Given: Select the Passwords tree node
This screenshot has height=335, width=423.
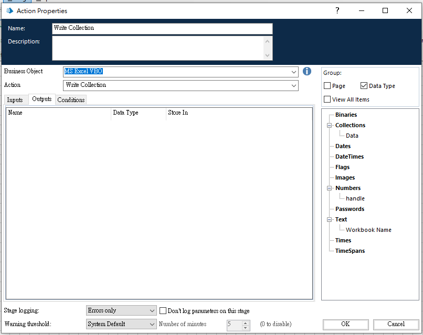Looking at the screenshot, I should (x=350, y=209).
